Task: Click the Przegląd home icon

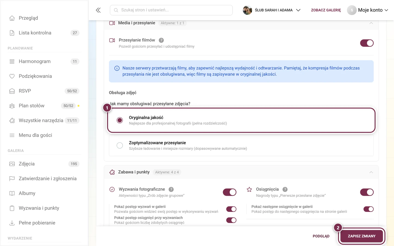Action: pyautogui.click(x=12, y=18)
